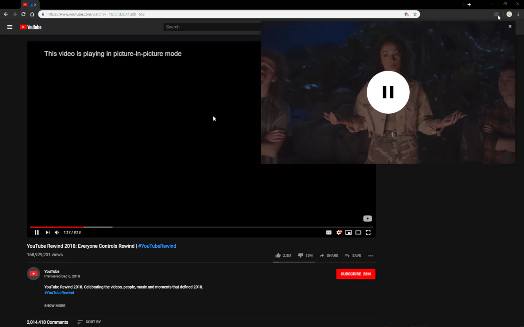Open the browser's customize menu

click(518, 14)
